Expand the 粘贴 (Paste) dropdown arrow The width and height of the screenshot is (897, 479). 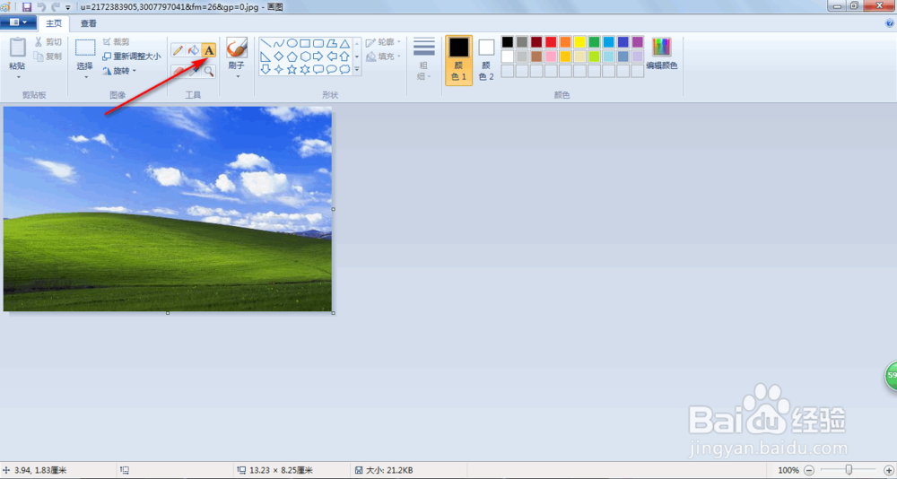[18, 76]
